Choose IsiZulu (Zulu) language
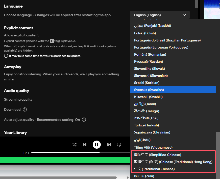The image size is (220, 179). pyautogui.click(x=144, y=176)
